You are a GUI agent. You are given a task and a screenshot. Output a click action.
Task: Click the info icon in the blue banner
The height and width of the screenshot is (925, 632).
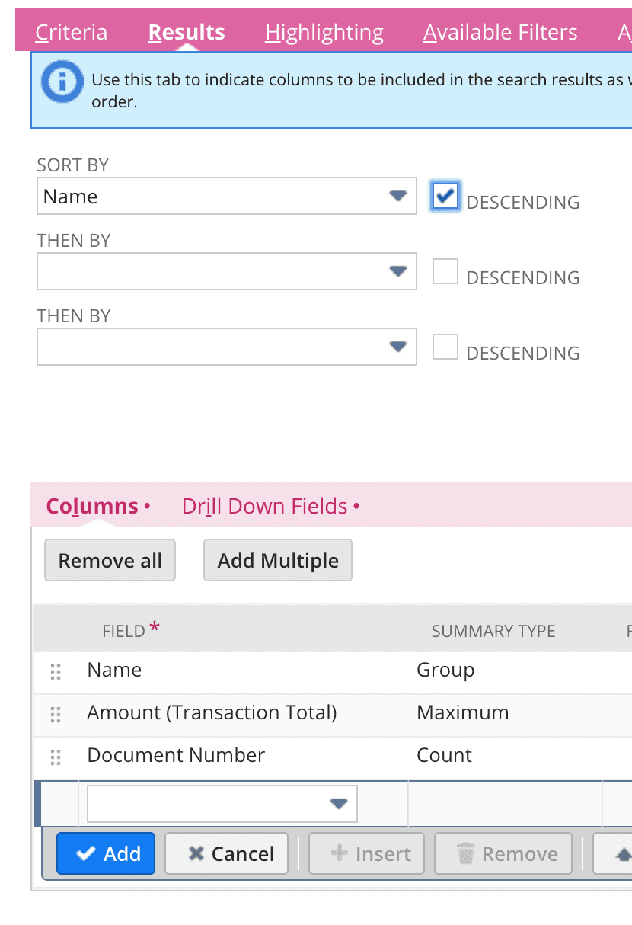61,82
